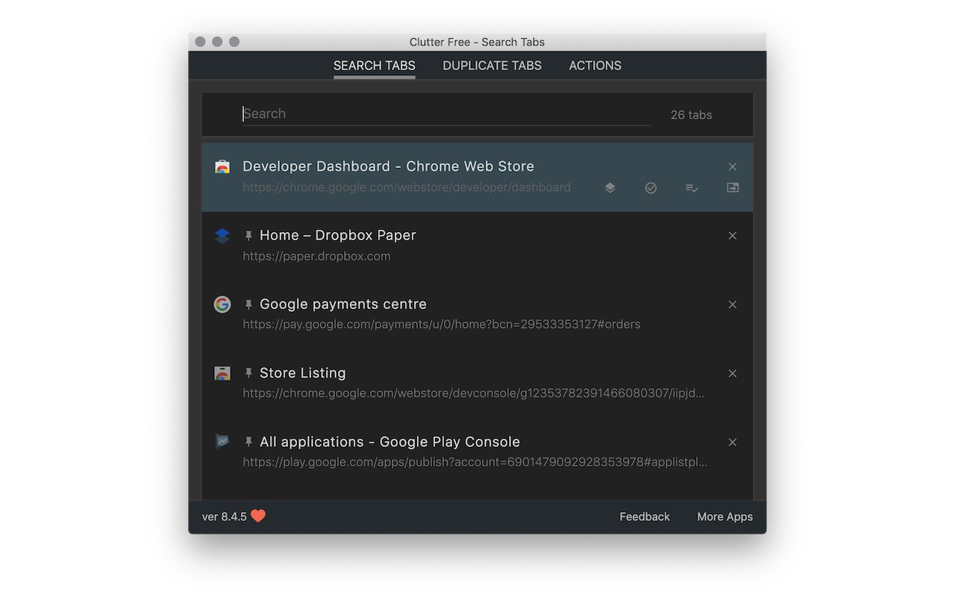Open the move-to-window icon on the selected tab
Viewport: 955px width, 597px height.
[x=732, y=188]
